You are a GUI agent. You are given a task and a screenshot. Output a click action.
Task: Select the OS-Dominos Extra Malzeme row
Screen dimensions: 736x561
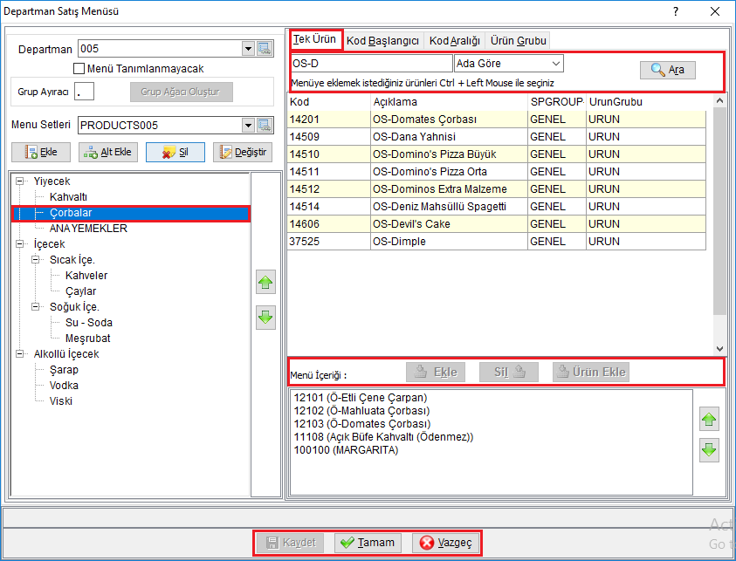tap(497, 189)
